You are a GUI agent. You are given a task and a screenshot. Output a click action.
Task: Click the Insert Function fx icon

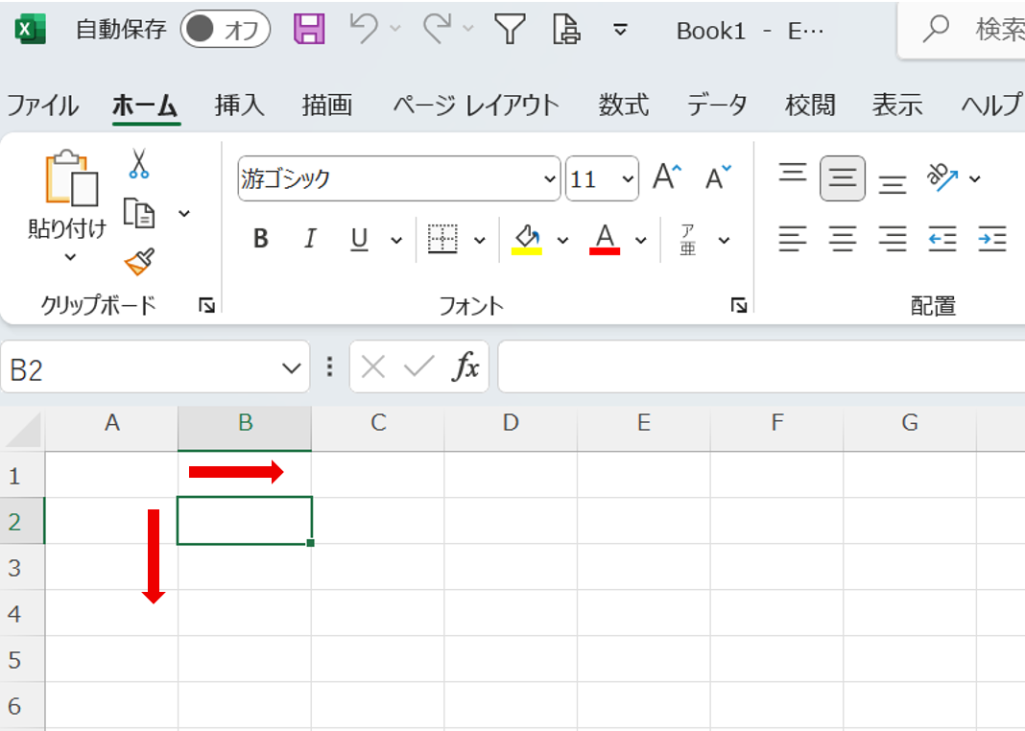click(x=466, y=366)
